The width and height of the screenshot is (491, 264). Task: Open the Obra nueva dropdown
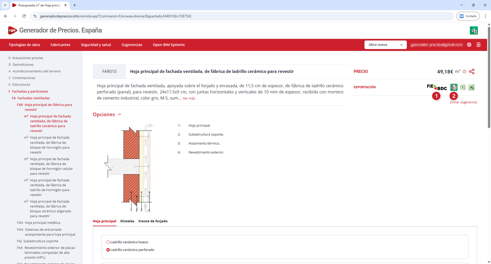385,45
